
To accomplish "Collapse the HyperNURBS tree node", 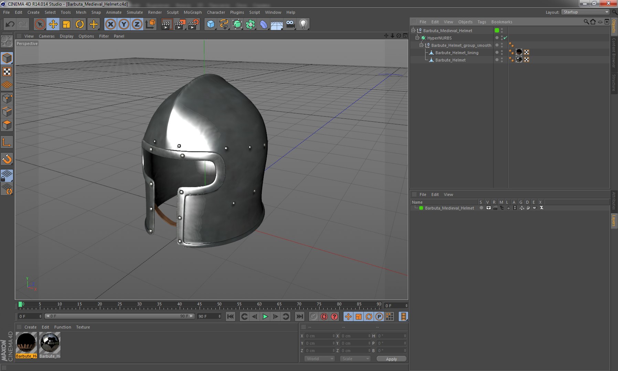I will click(417, 38).
